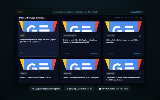
Task: Click the icon in Filtro Automático Anti-Fake News badge
Action: pos(100,89)
